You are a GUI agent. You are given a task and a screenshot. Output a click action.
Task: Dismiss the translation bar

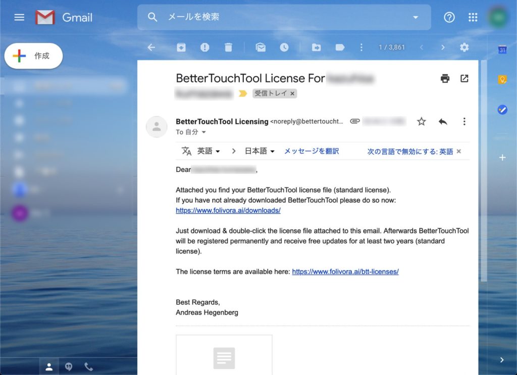point(458,151)
